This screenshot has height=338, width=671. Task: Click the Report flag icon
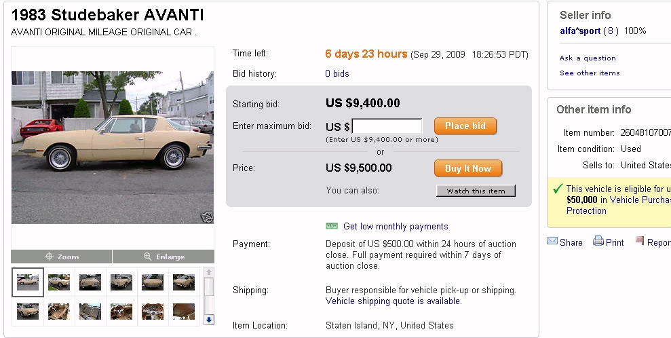click(x=640, y=241)
